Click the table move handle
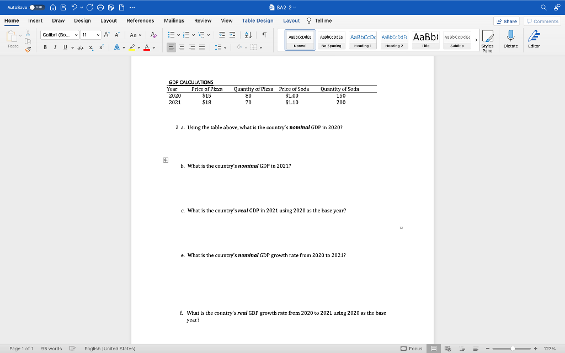 point(166,160)
